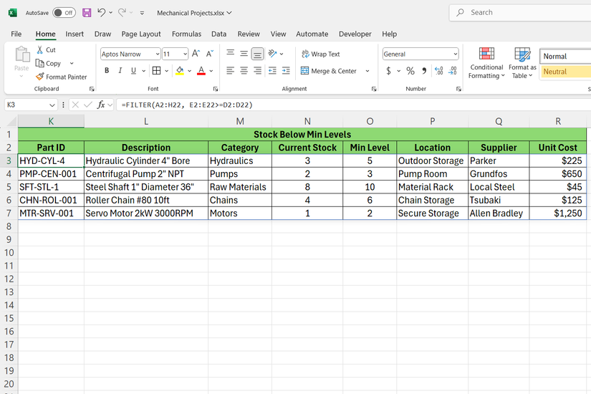Image resolution: width=591 pixels, height=394 pixels.
Task: Open the Font dialog launcher
Action: [216, 89]
